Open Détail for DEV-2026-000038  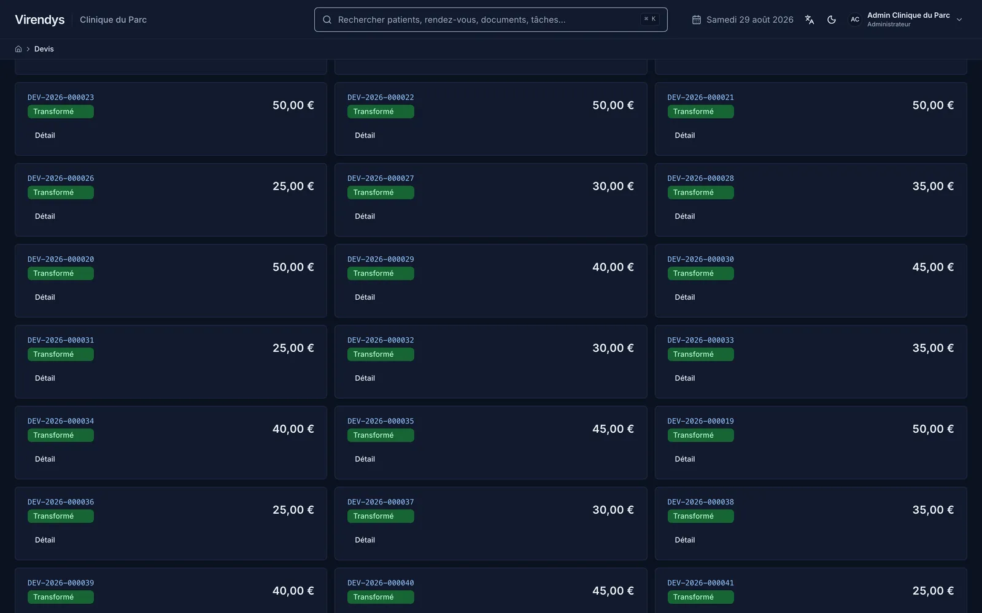pyautogui.click(x=685, y=540)
